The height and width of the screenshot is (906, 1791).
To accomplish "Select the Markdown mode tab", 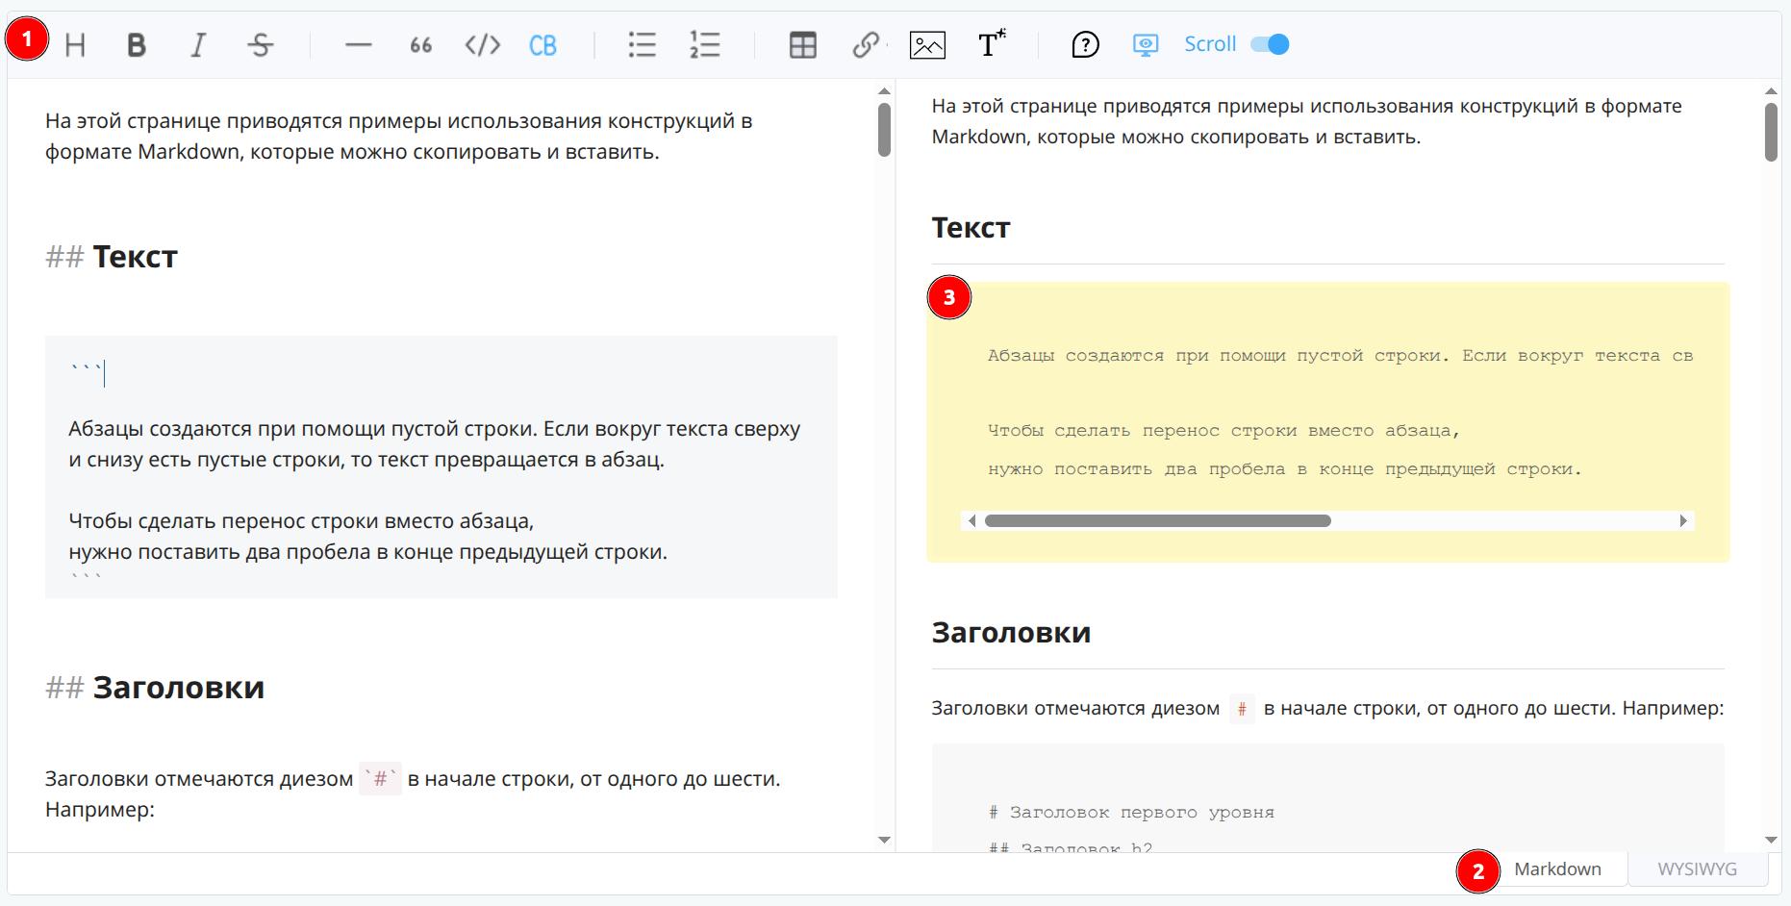I will point(1557,869).
